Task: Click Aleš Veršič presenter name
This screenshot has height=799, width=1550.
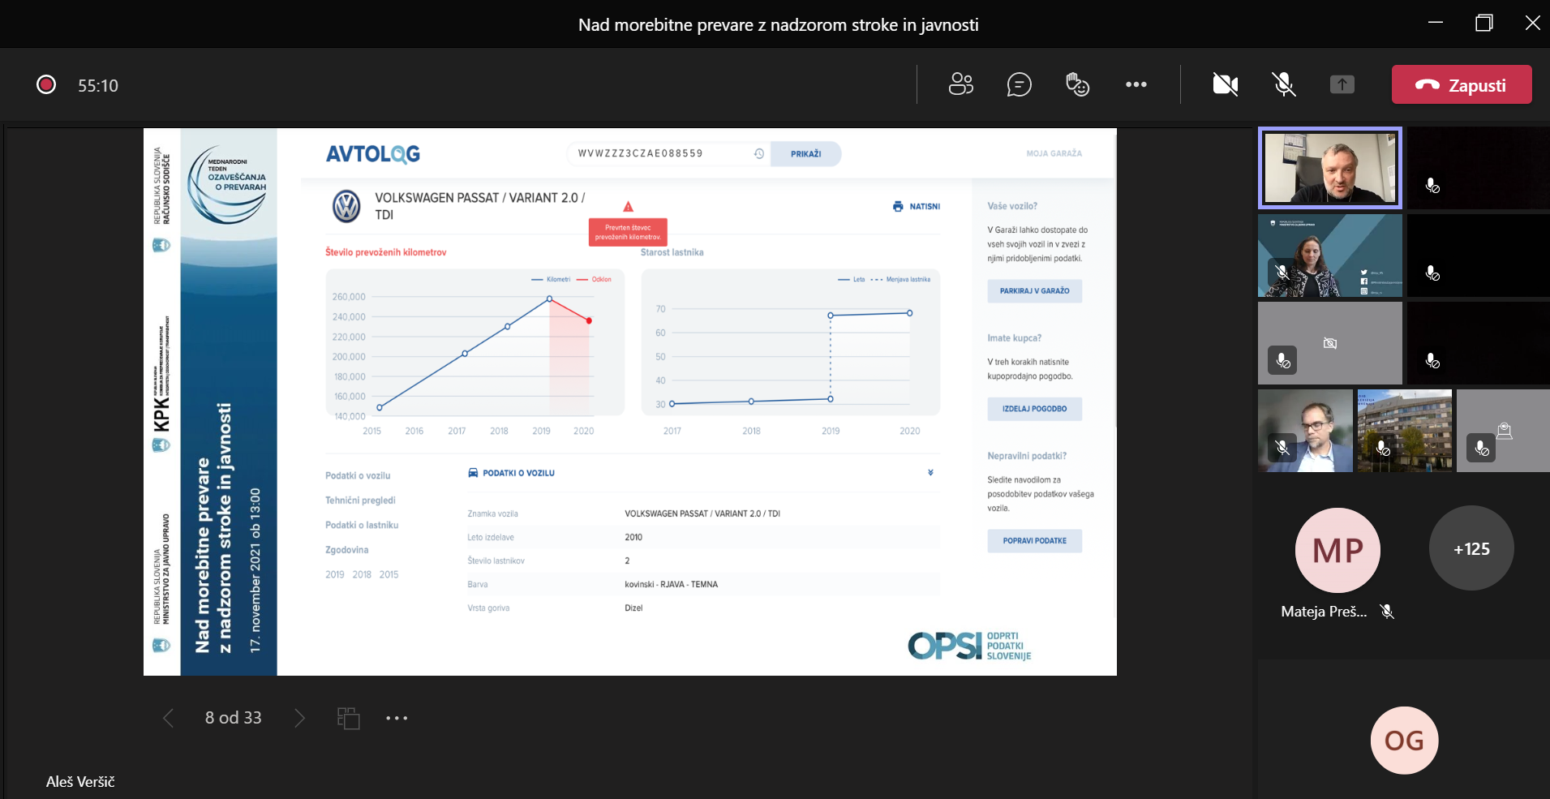Action: [x=80, y=782]
